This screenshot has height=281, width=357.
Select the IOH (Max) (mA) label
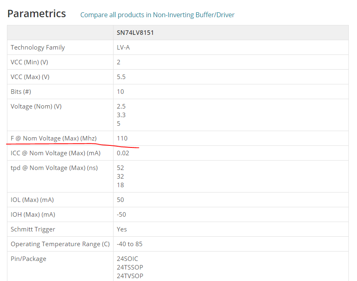coord(33,215)
